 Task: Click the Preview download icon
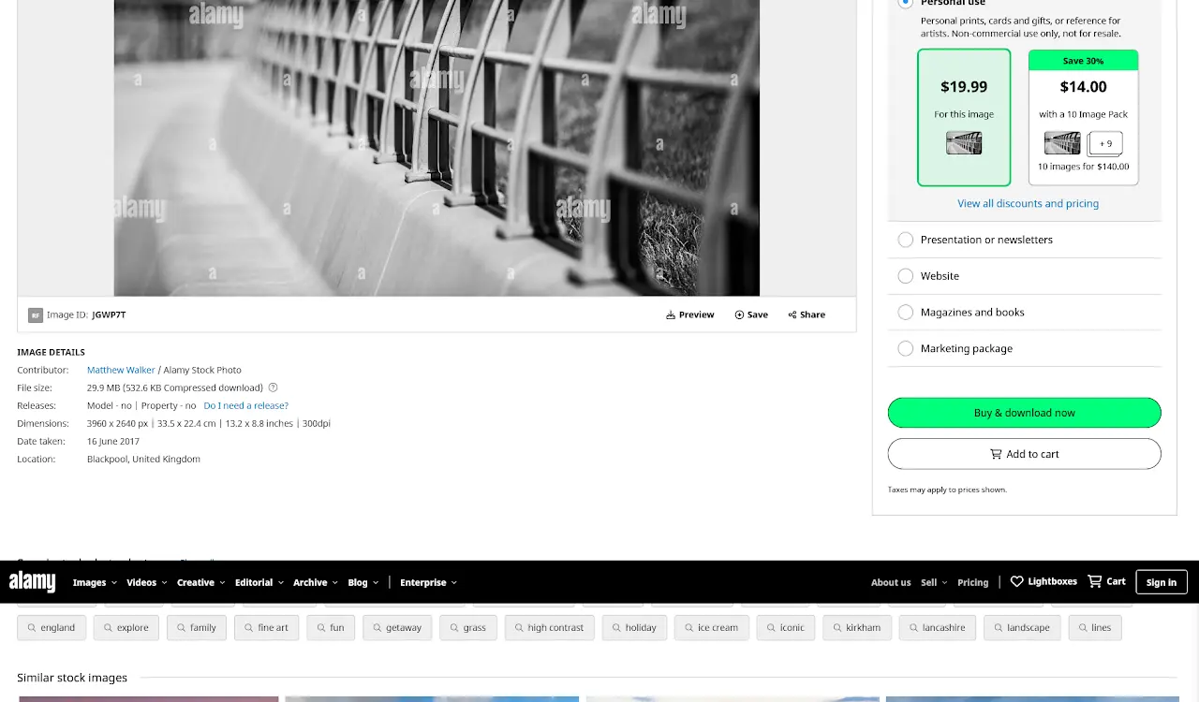[671, 314]
